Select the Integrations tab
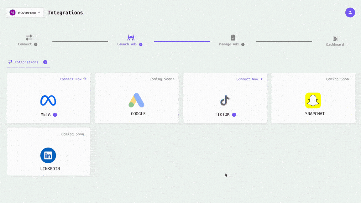The image size is (361, 203). (x=24, y=62)
